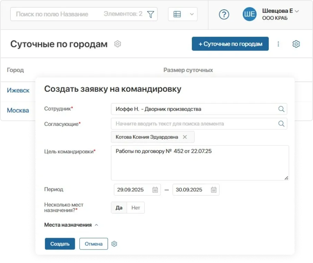Click the Создать button
The height and width of the screenshot is (263, 313).
(60, 244)
